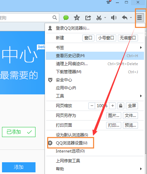Open 安全中心 menu item

95,80
